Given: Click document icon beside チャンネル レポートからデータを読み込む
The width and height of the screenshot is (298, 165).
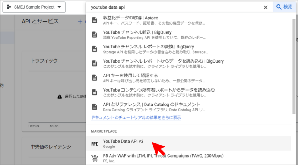Looking at the screenshot, I should click(x=95, y=63).
